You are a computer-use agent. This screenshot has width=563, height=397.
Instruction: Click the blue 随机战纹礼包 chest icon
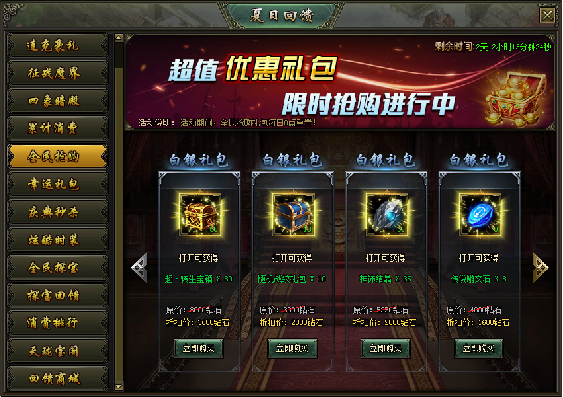point(293,215)
